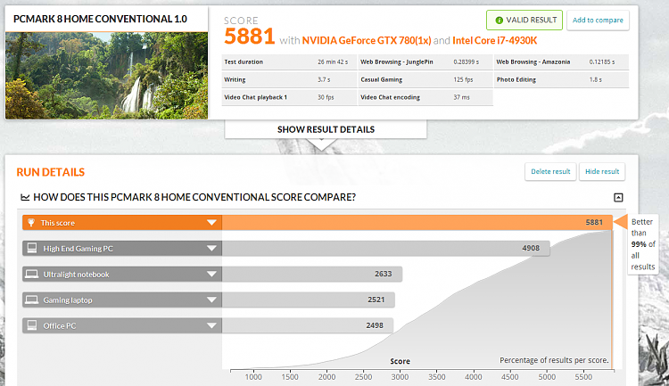This screenshot has height=386, width=669.
Task: Click the Web Browsing - JunglePin label
Action: (397, 62)
